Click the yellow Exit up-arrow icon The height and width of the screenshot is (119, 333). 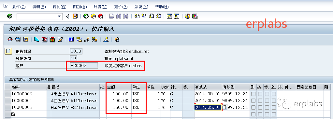(x=93, y=16)
